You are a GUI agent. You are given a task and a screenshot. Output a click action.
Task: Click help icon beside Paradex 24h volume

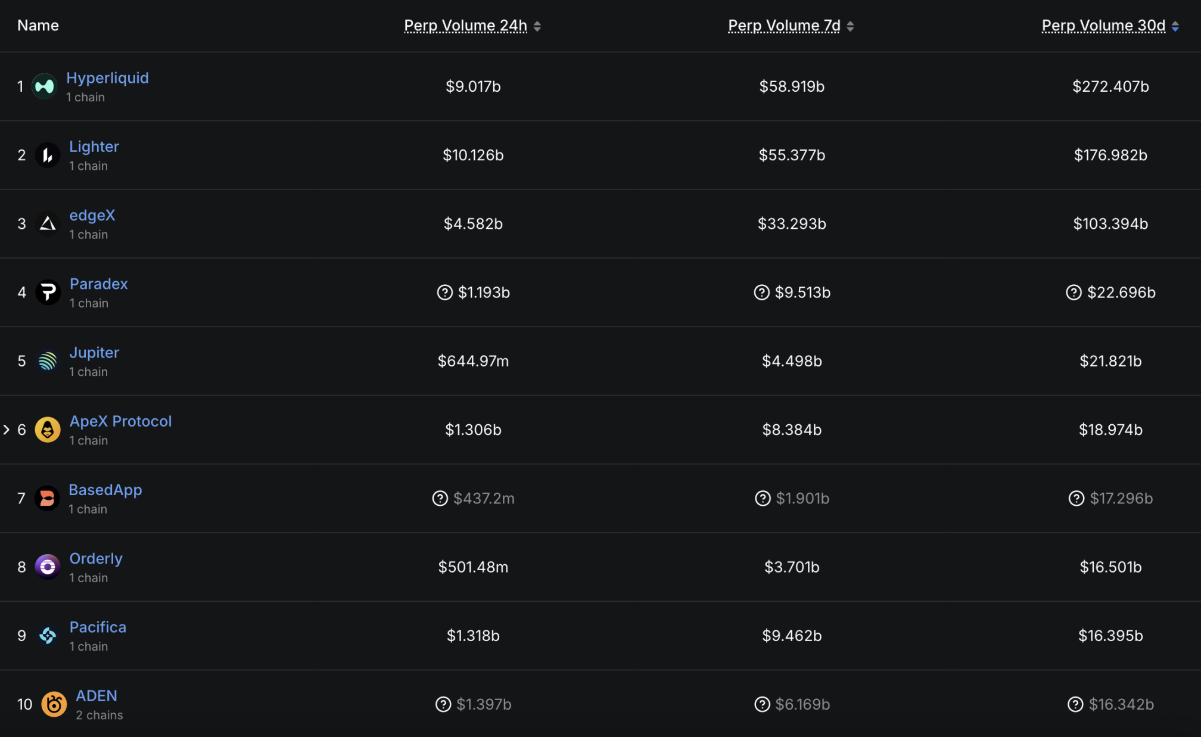[x=445, y=293]
